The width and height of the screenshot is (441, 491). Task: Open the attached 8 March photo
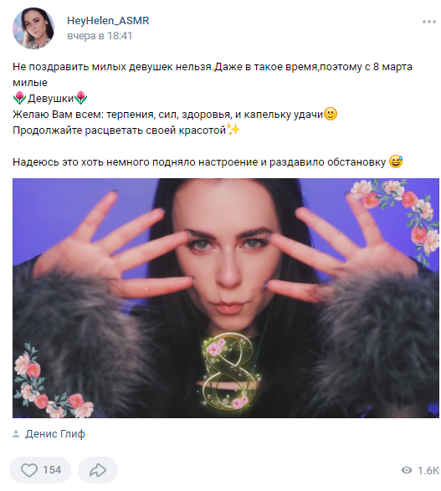pyautogui.click(x=226, y=298)
